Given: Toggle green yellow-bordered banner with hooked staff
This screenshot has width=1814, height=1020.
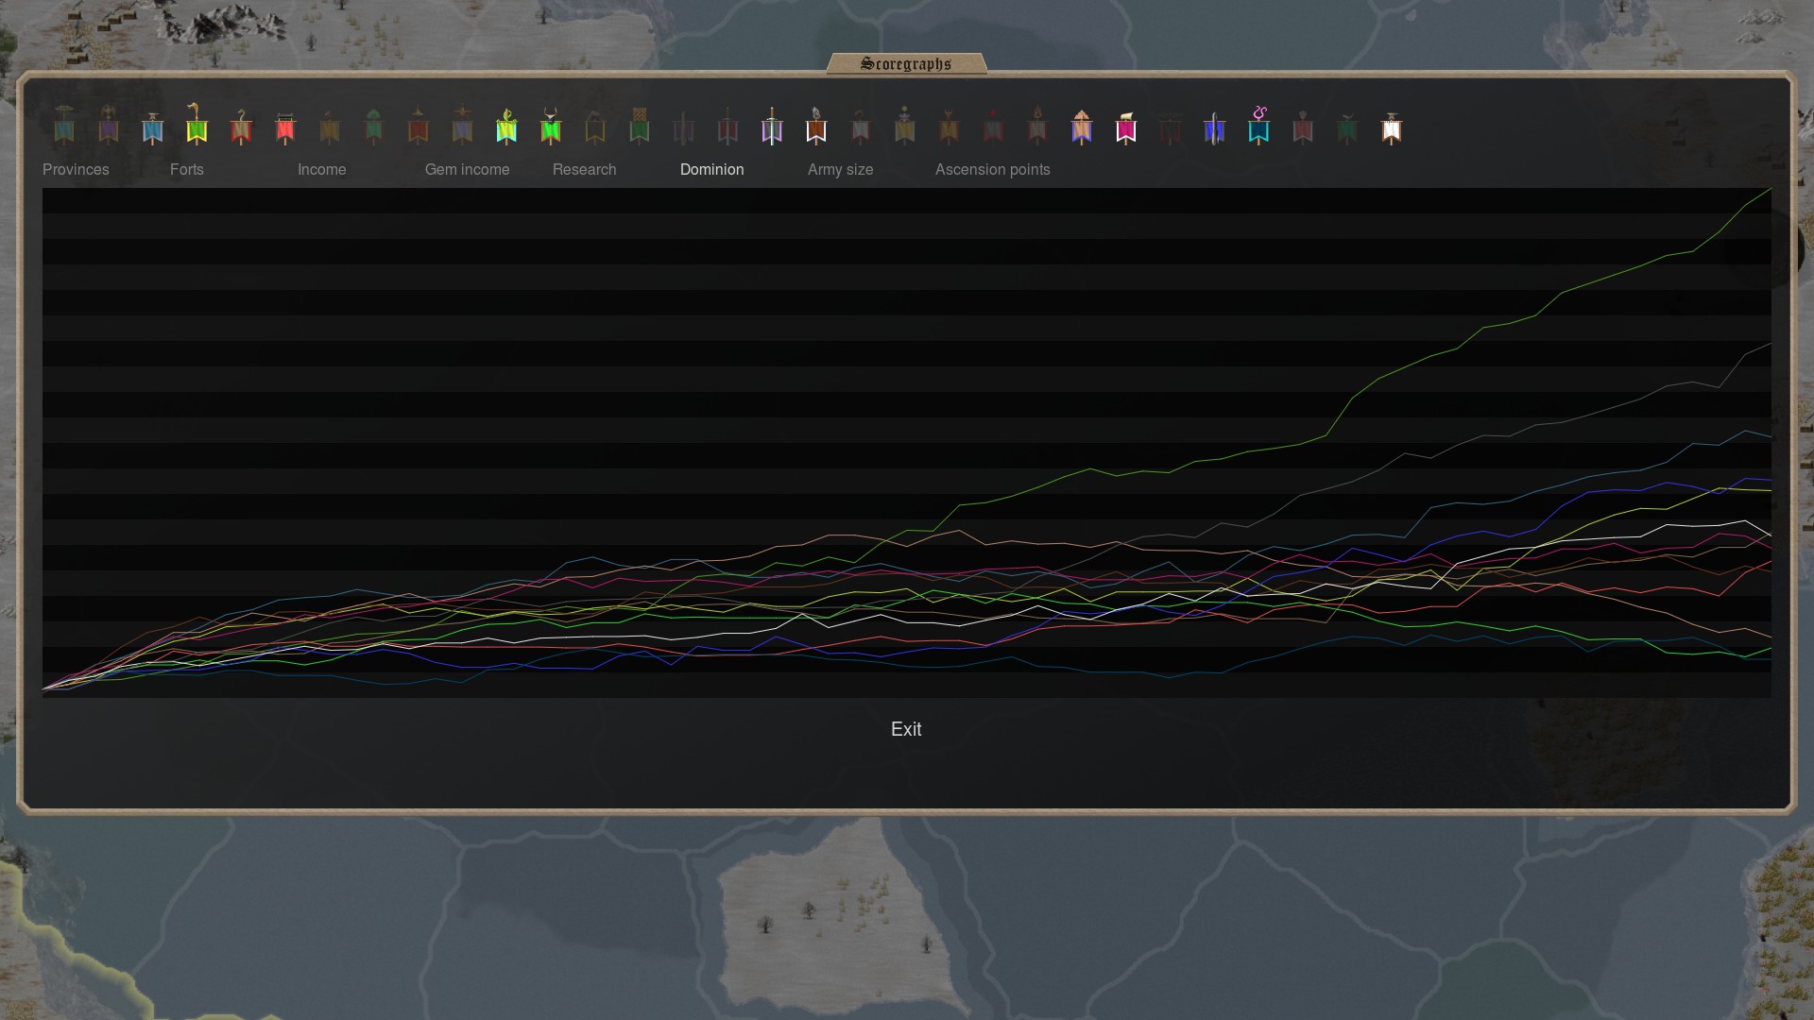Looking at the screenshot, I should pyautogui.click(x=197, y=124).
